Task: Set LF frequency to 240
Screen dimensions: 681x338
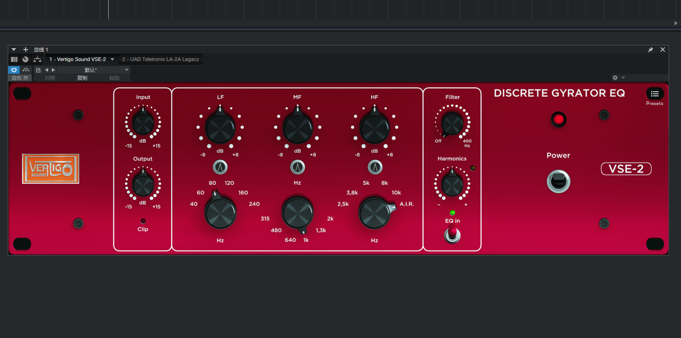Action: coord(254,204)
